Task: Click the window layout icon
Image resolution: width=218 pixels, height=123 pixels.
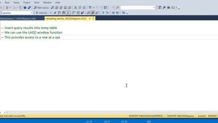Action: point(173,8)
